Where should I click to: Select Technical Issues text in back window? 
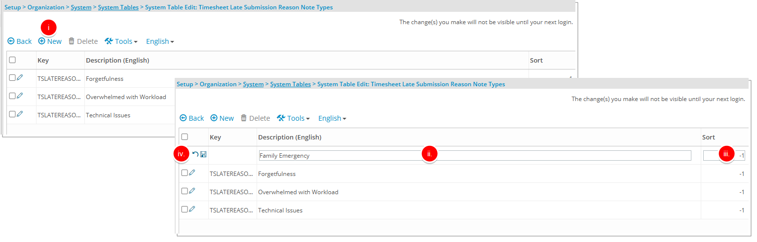click(x=108, y=115)
